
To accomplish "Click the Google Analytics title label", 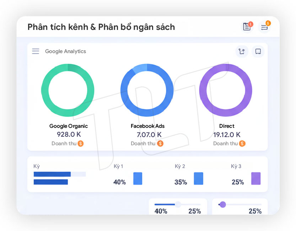I will (x=65, y=51).
